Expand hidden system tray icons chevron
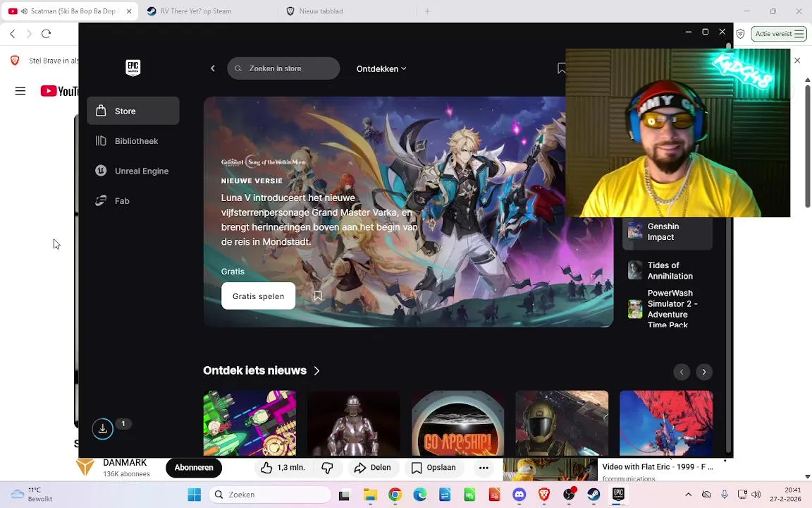The image size is (812, 508). point(688,495)
